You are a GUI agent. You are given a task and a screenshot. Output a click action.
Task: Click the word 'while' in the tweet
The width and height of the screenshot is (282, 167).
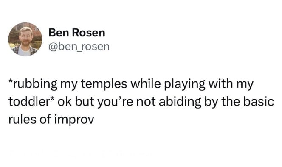(x=146, y=83)
